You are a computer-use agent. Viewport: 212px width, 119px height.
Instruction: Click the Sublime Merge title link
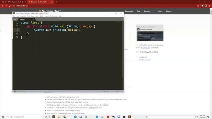click(146, 29)
